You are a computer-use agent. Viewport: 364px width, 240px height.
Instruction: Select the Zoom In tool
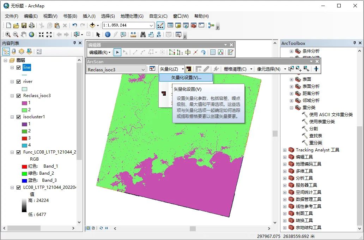pos(8,35)
